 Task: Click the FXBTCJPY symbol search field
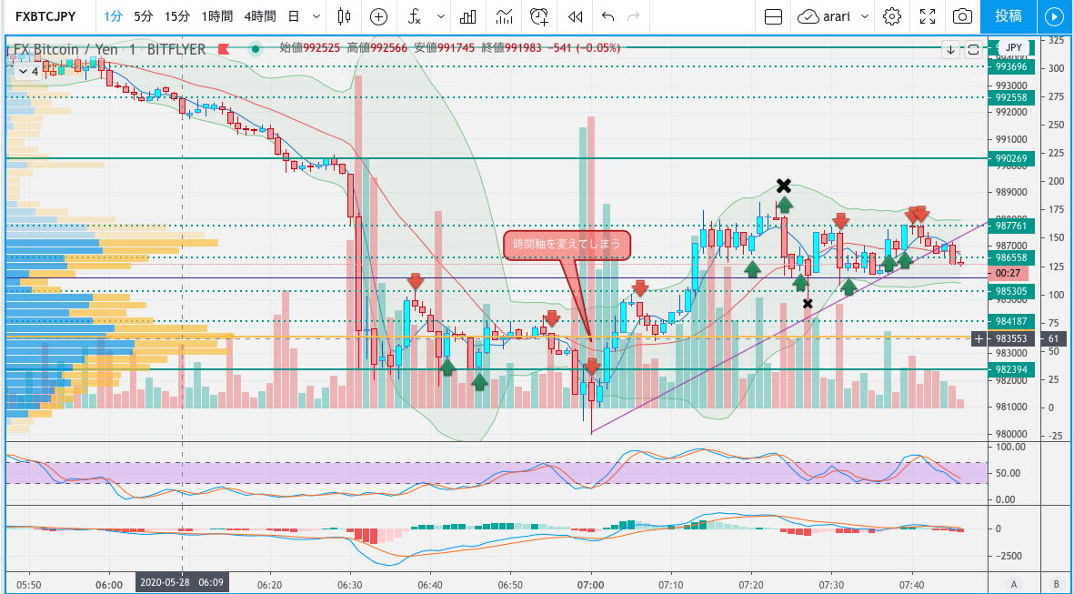click(45, 16)
